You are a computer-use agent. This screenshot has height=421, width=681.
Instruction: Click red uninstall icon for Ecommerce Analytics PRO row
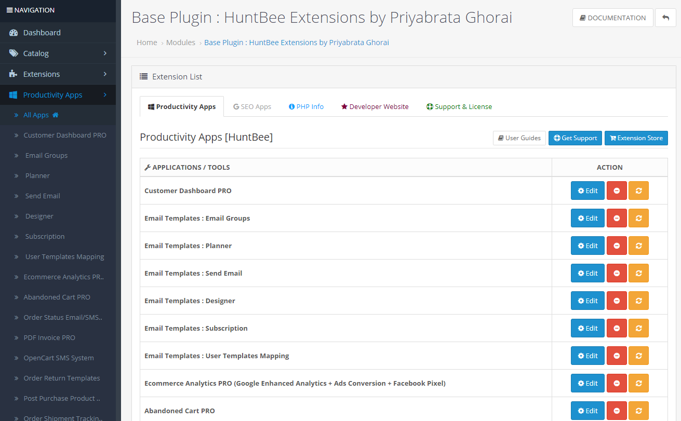point(617,383)
